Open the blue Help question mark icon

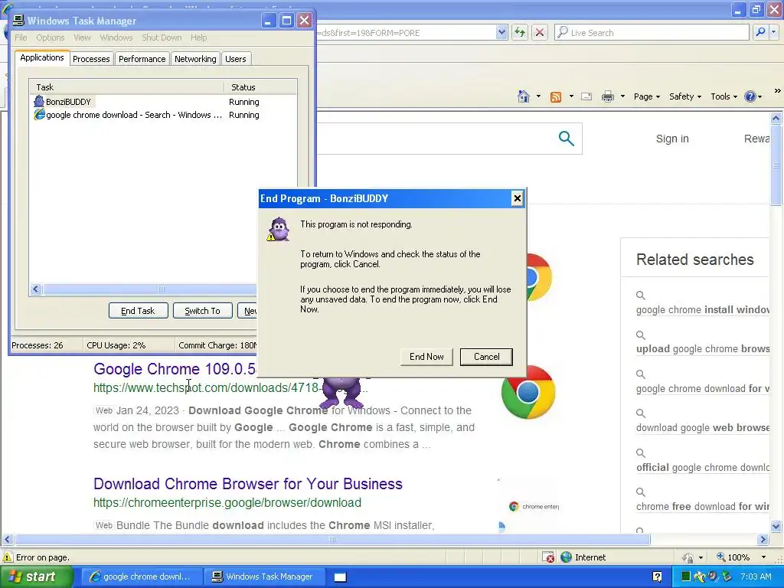(x=750, y=96)
